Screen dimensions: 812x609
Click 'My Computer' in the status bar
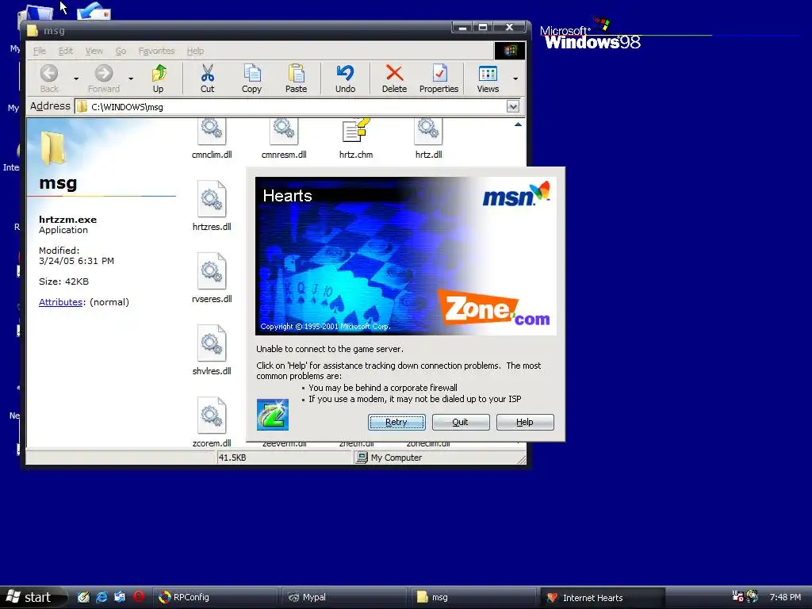pos(396,458)
